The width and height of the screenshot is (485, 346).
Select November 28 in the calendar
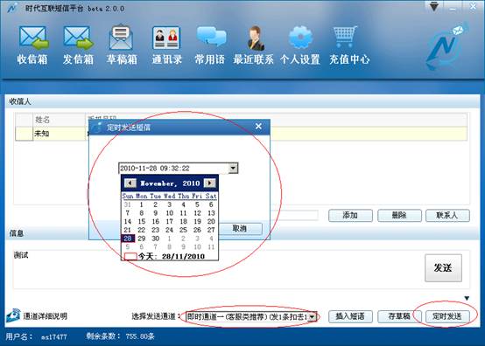click(x=128, y=239)
